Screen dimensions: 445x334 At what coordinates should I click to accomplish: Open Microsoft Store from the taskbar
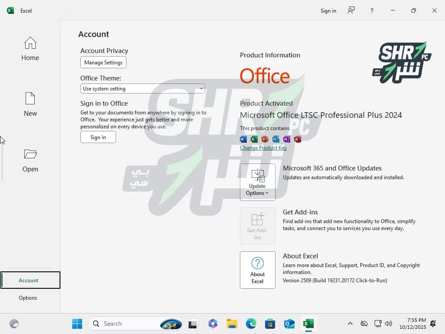click(x=270, y=324)
